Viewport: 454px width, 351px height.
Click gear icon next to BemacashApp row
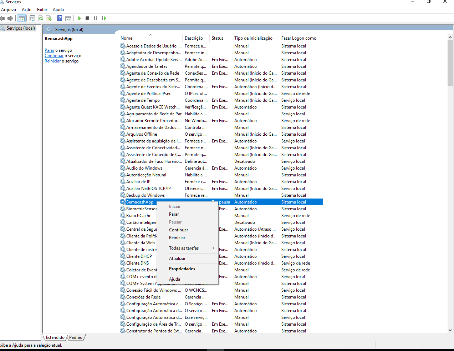(x=122, y=202)
